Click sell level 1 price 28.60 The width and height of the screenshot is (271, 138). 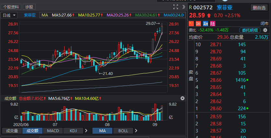click(x=216, y=109)
